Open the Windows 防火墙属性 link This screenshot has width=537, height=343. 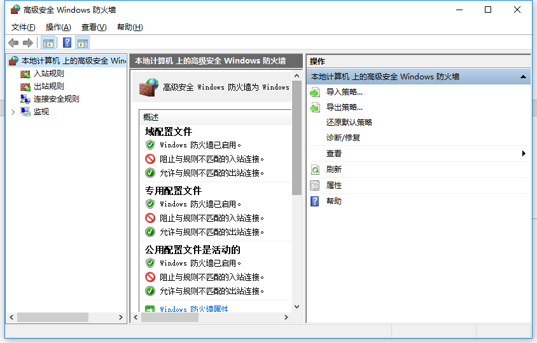194,309
